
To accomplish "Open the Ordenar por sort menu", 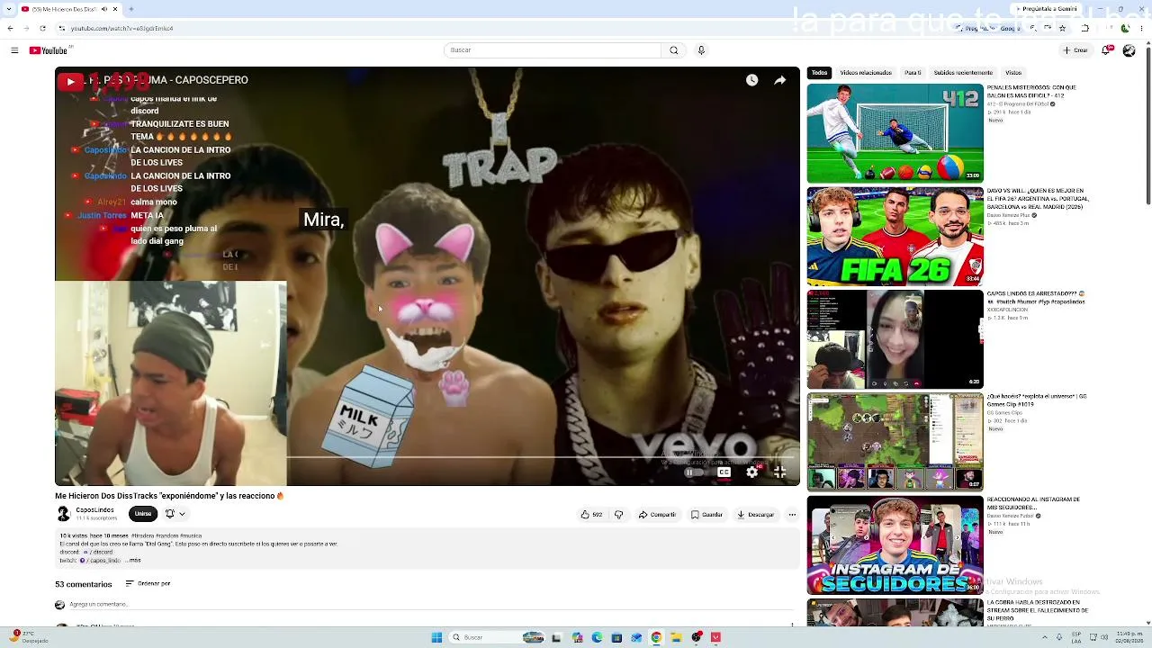I will (148, 583).
